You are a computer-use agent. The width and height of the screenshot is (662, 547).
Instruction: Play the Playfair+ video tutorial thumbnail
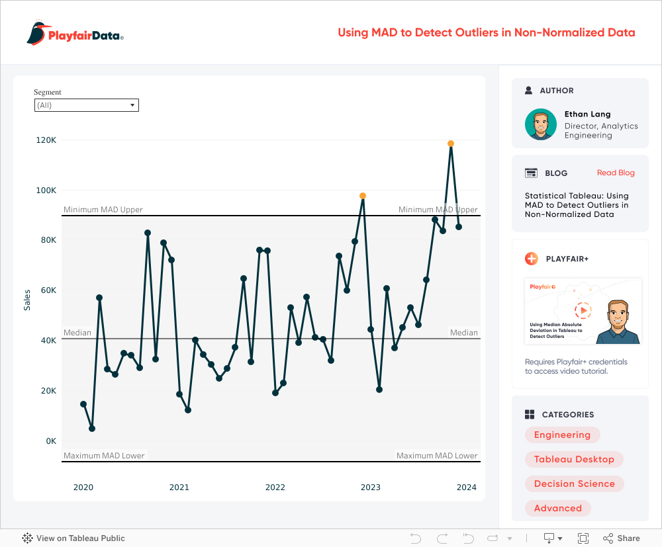pyautogui.click(x=583, y=311)
